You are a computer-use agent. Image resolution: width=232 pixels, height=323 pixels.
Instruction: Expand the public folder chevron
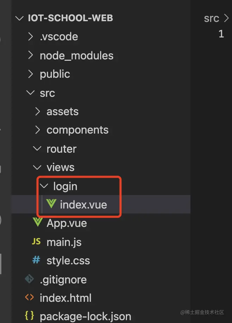click(x=31, y=74)
